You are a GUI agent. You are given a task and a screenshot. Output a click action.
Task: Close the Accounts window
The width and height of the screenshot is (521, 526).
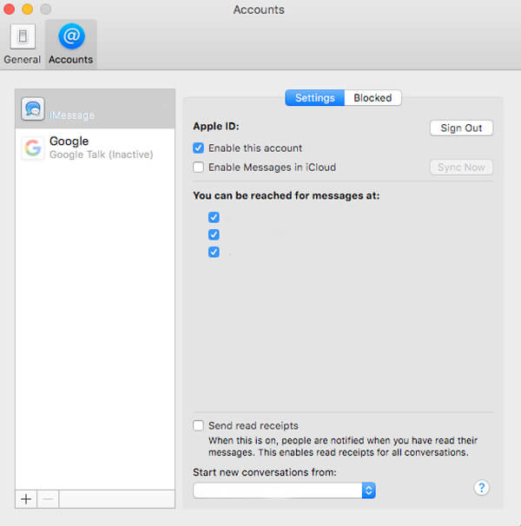pos(9,10)
